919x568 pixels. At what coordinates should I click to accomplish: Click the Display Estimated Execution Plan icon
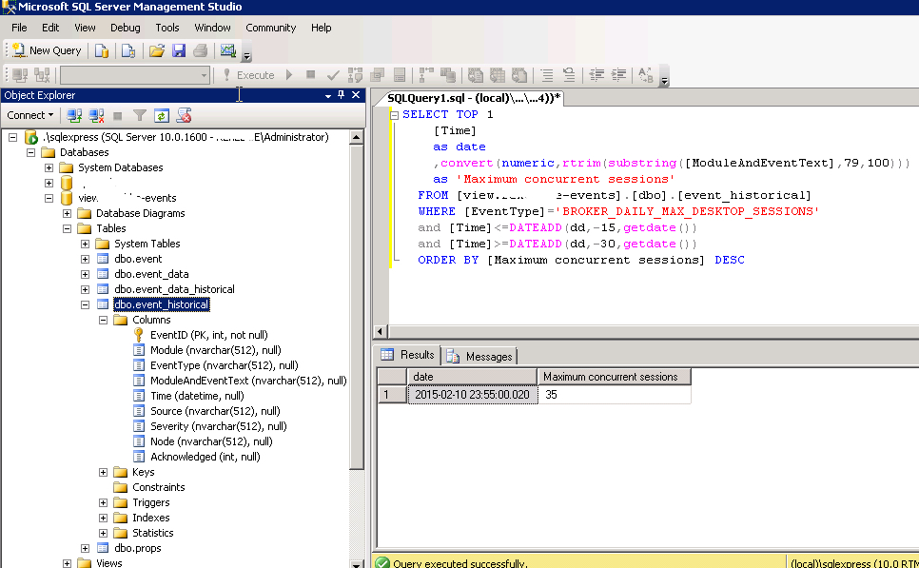point(355,75)
